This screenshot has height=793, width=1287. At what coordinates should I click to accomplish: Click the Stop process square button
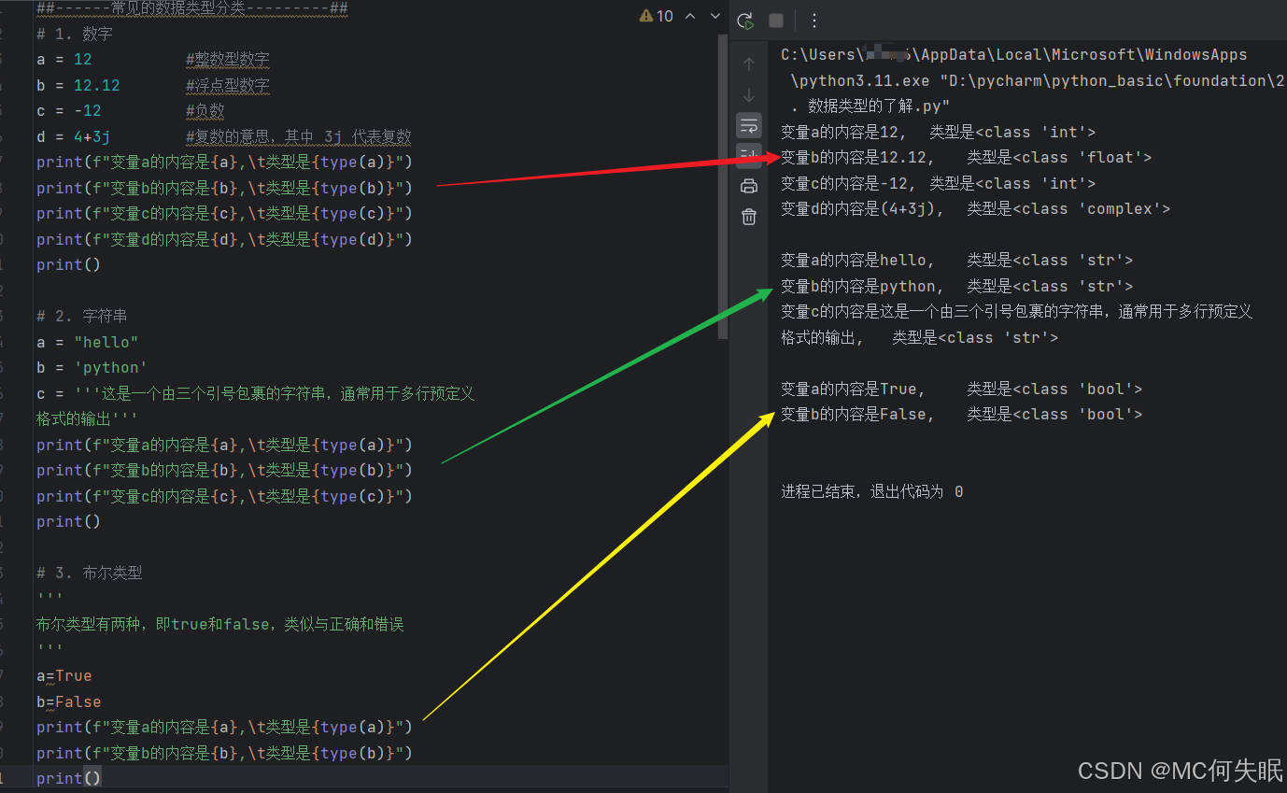click(x=775, y=21)
